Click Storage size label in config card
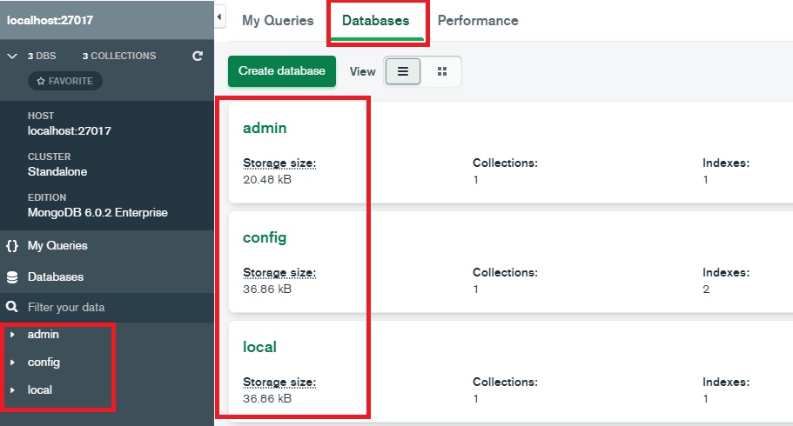 click(x=279, y=273)
